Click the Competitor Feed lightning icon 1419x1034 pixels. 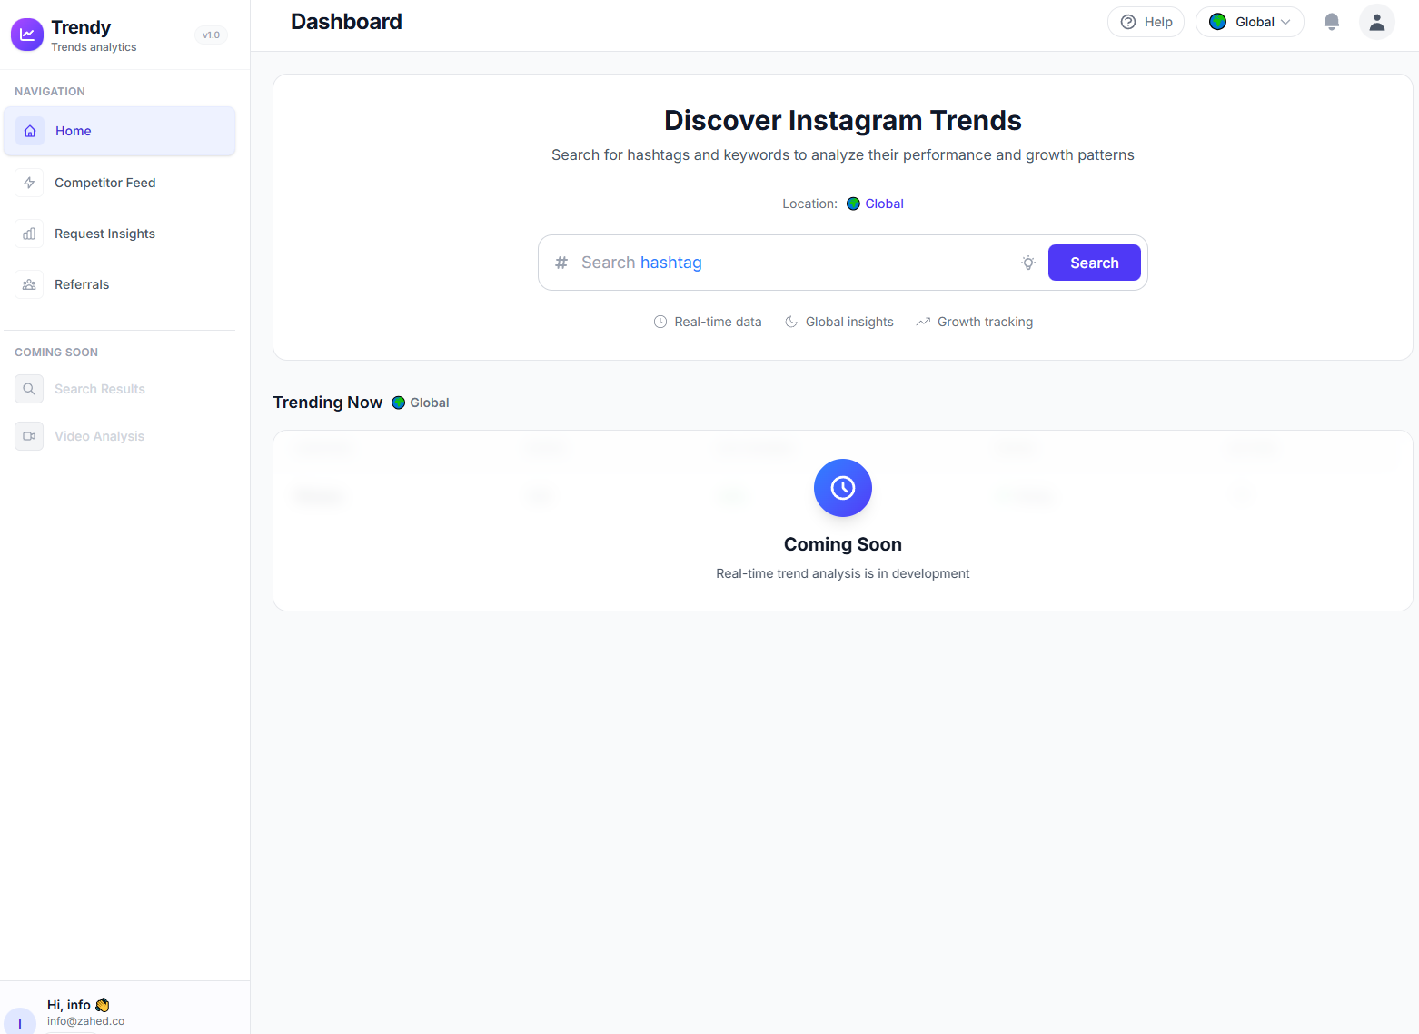(x=29, y=183)
